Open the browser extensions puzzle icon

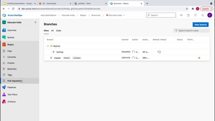pyautogui.click(x=192, y=9)
